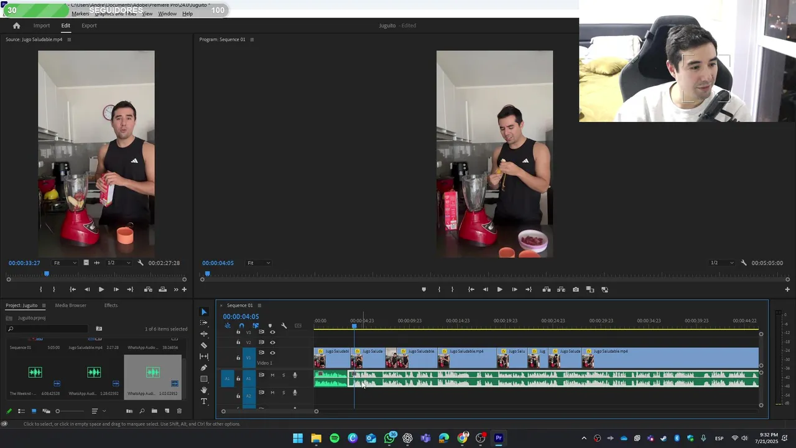
Task: Click Find magnifier in Project panel footer
Action: pyautogui.click(x=142, y=411)
